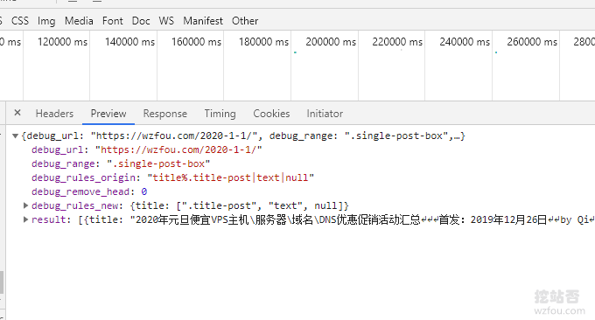Open the Timing tab
Image resolution: width=595 pixels, height=320 pixels.
pos(220,114)
